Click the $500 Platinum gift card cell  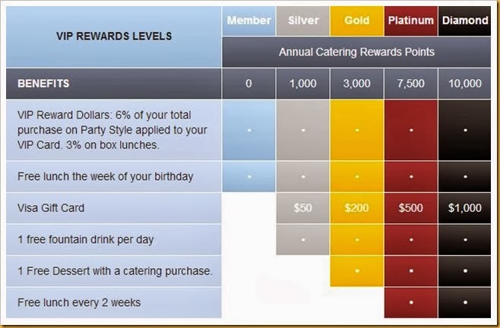[x=410, y=208]
